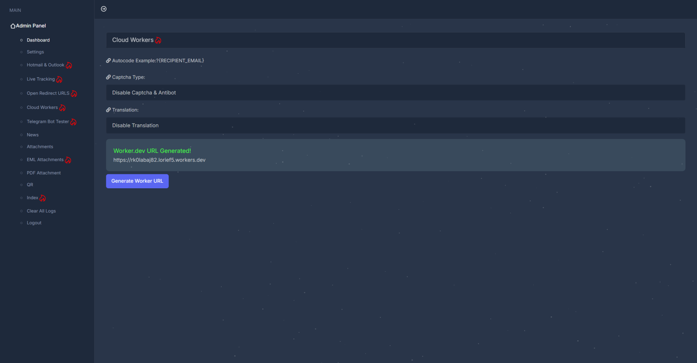Open the PDF Attachment page
Viewport: 697px width, 363px height.
point(44,173)
